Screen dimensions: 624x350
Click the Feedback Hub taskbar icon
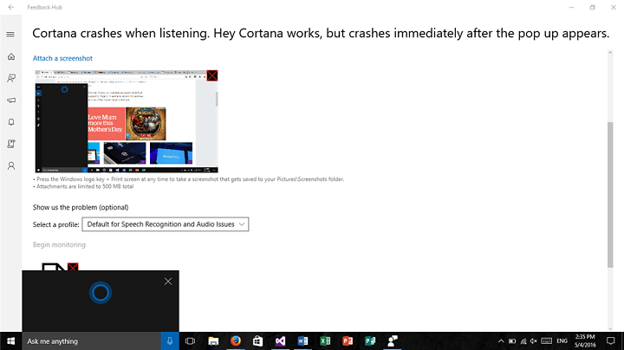pos(393,341)
